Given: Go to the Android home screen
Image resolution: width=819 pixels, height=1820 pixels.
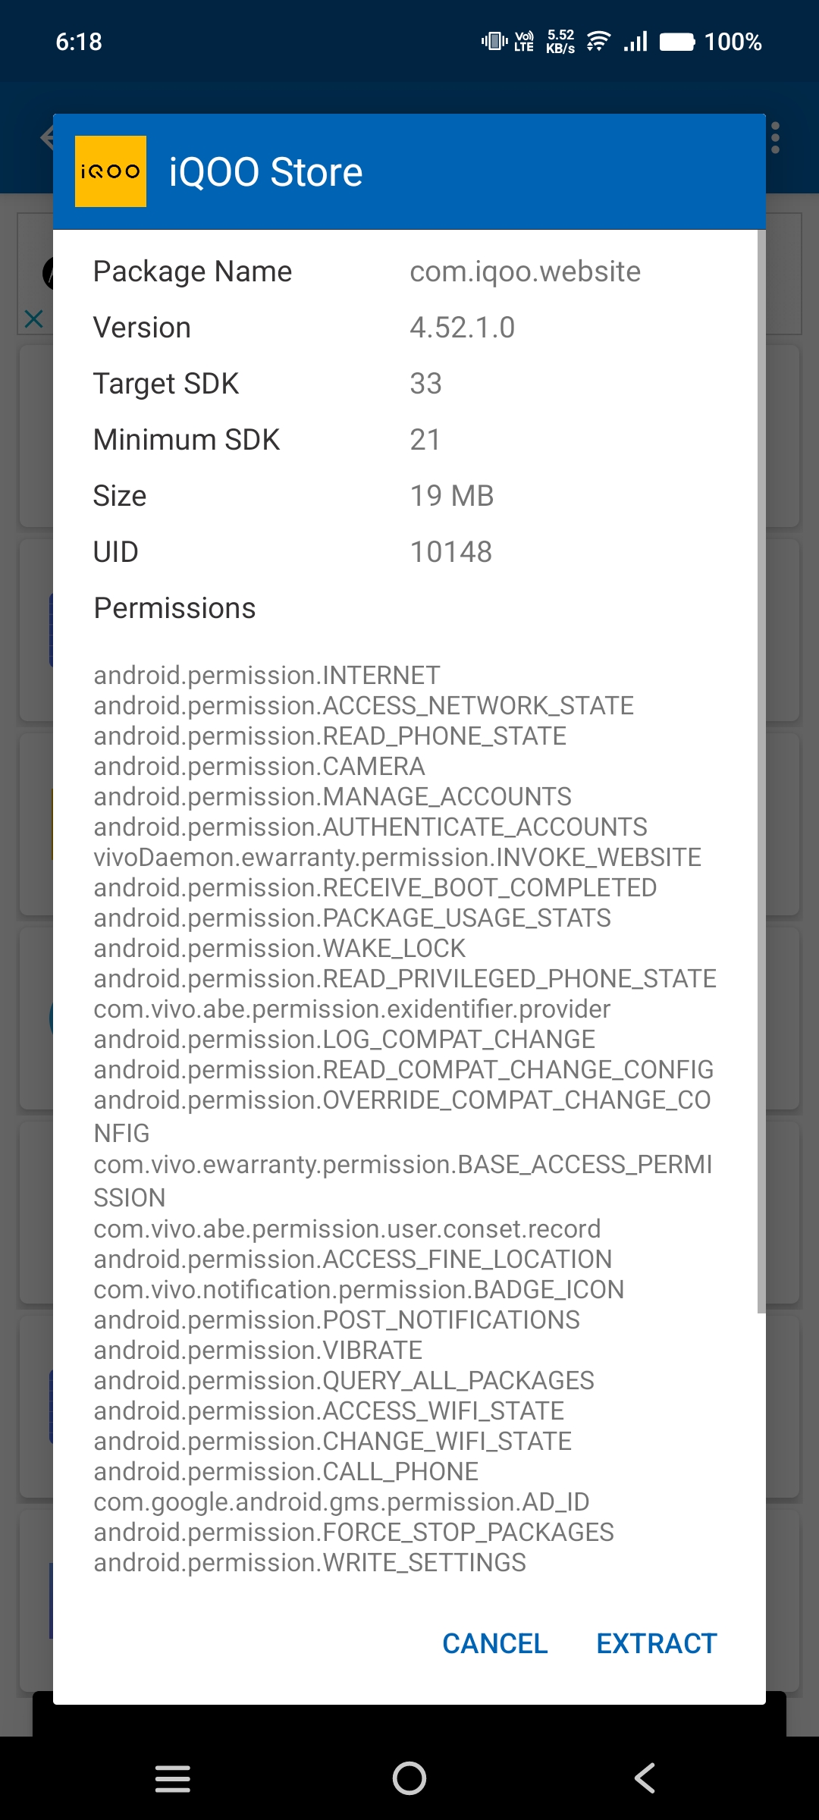Looking at the screenshot, I should pos(409,1778).
